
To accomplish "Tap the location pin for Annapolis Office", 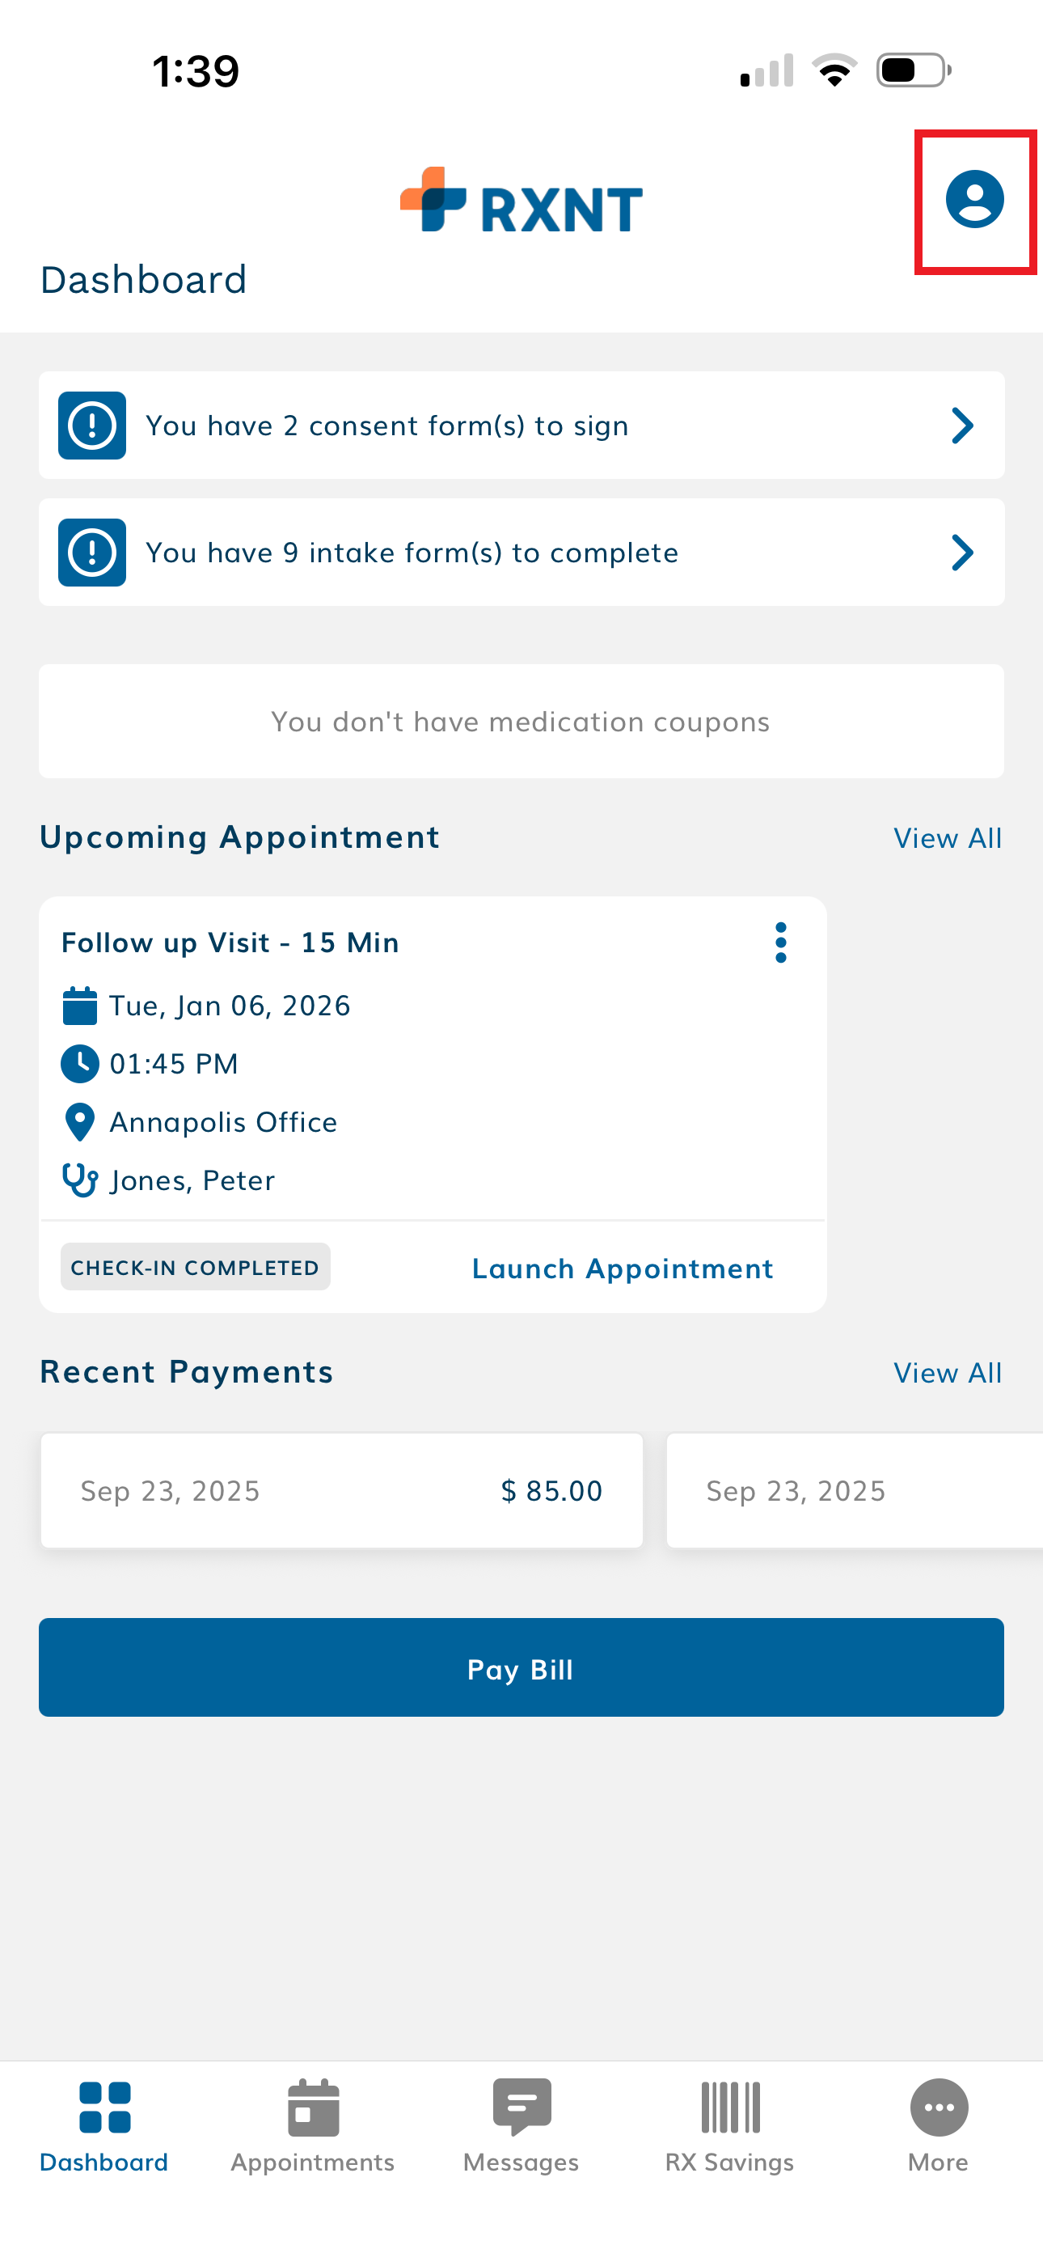I will click(x=80, y=1122).
